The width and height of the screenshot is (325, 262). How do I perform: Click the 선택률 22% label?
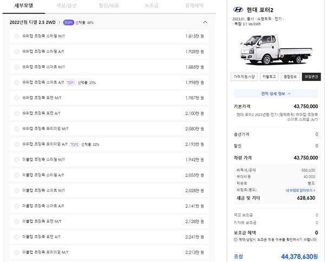(x=90, y=144)
